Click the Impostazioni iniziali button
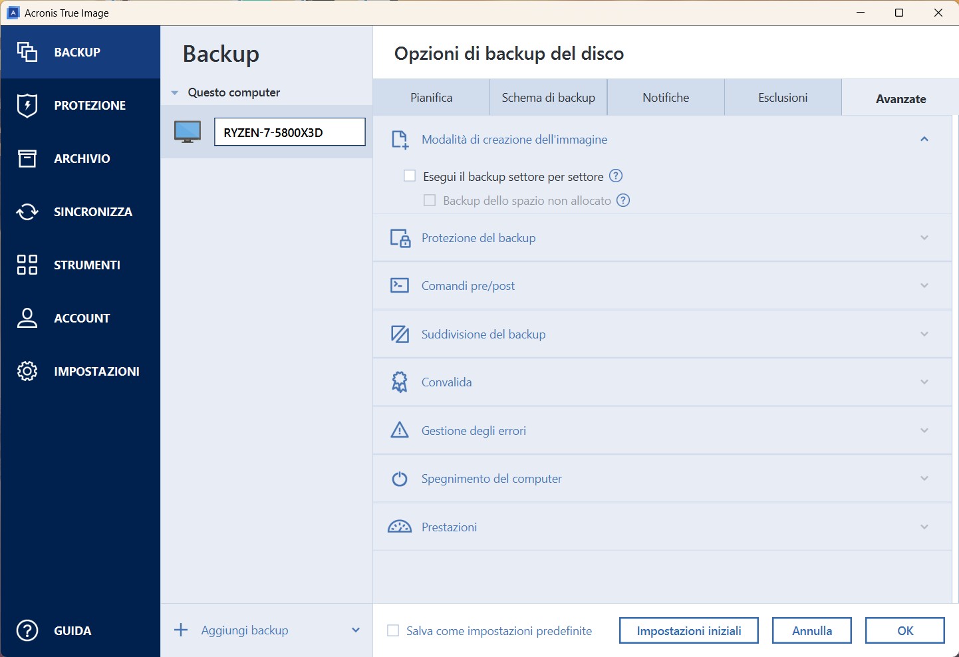This screenshot has height=657, width=959. (688, 630)
